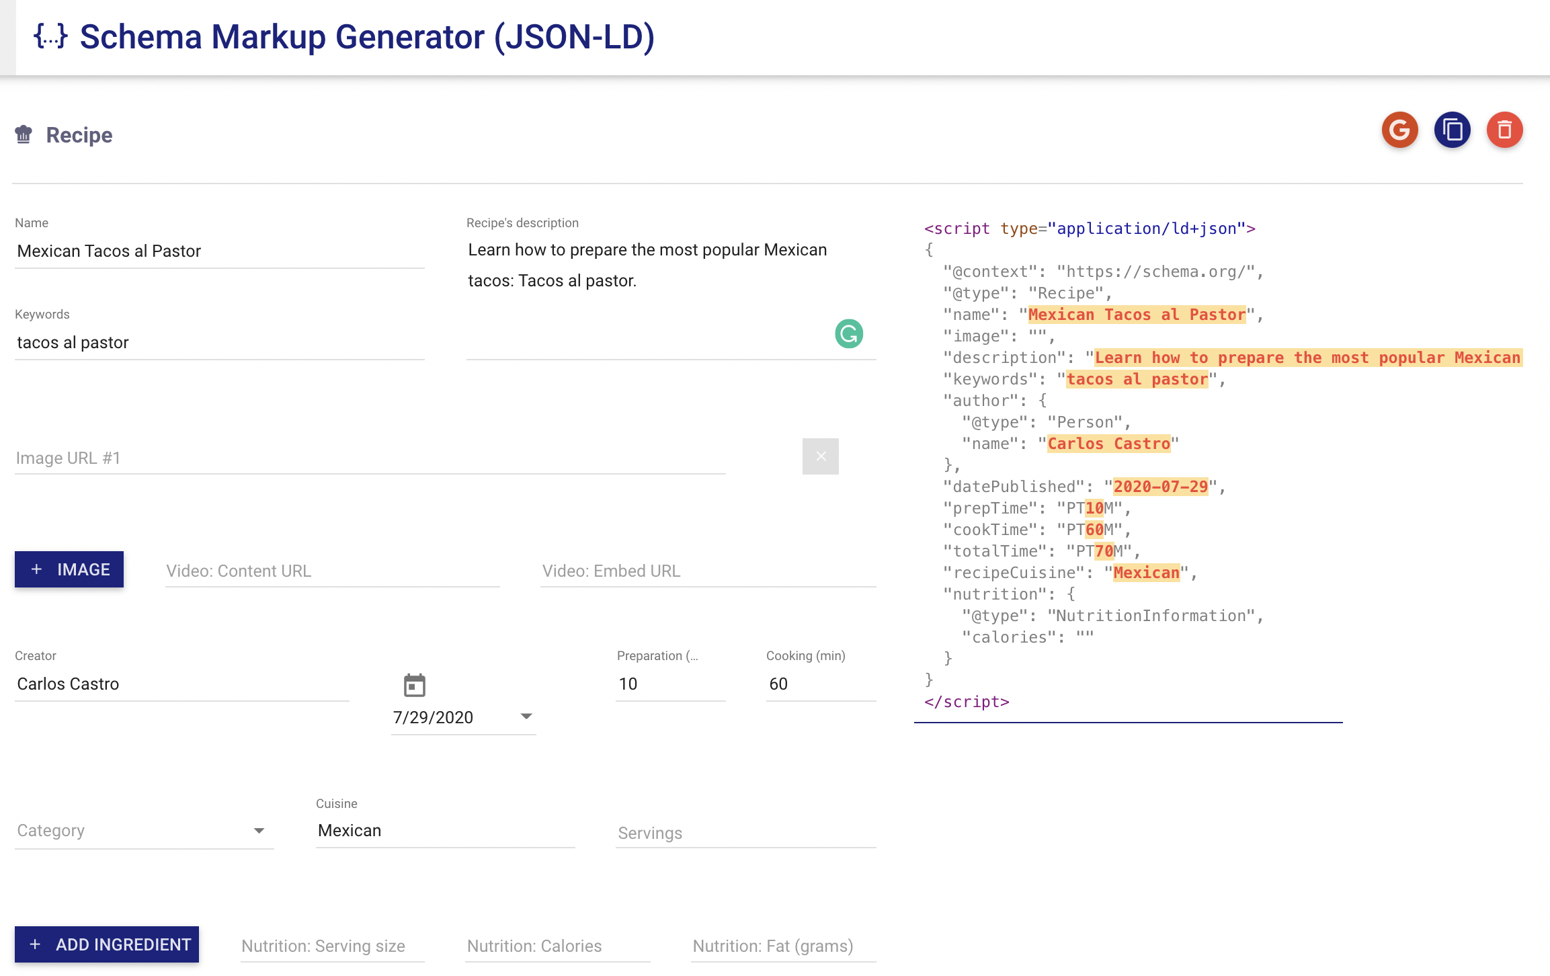Viewport: 1550px width, 976px height.
Task: Click the red trash delete icon
Action: click(1504, 130)
